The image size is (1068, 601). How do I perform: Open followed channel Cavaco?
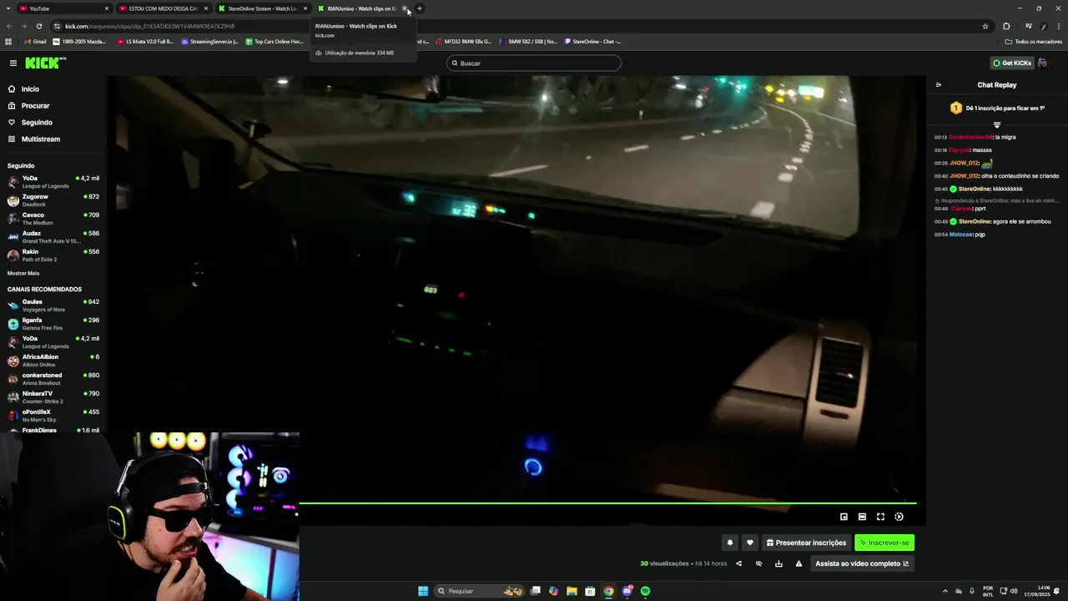53,219
